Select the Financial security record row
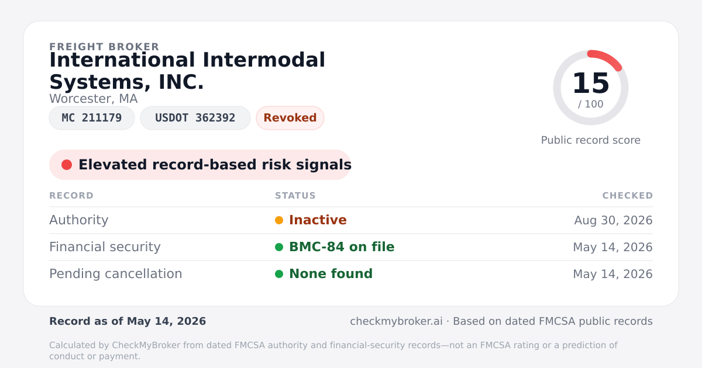Screen dimensions: 702x368 tap(351, 247)
